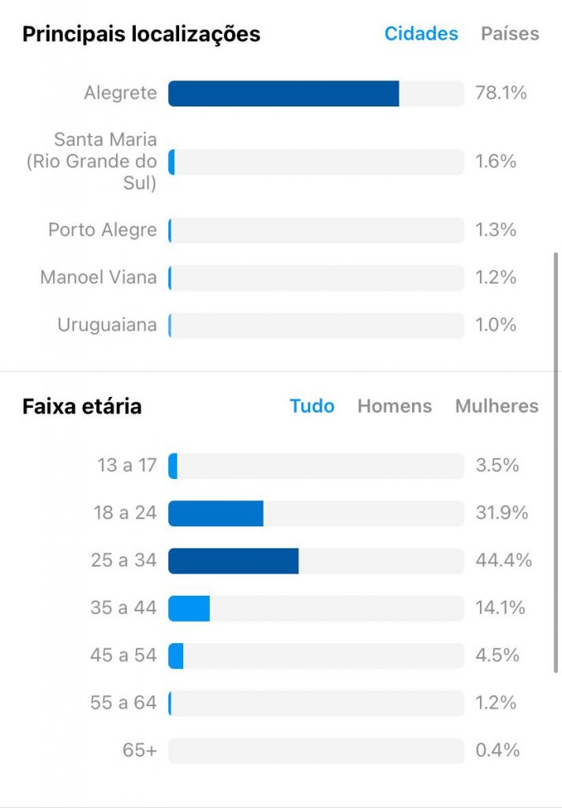Tap the Alegrete city label
This screenshot has height=808, width=562.
[120, 93]
